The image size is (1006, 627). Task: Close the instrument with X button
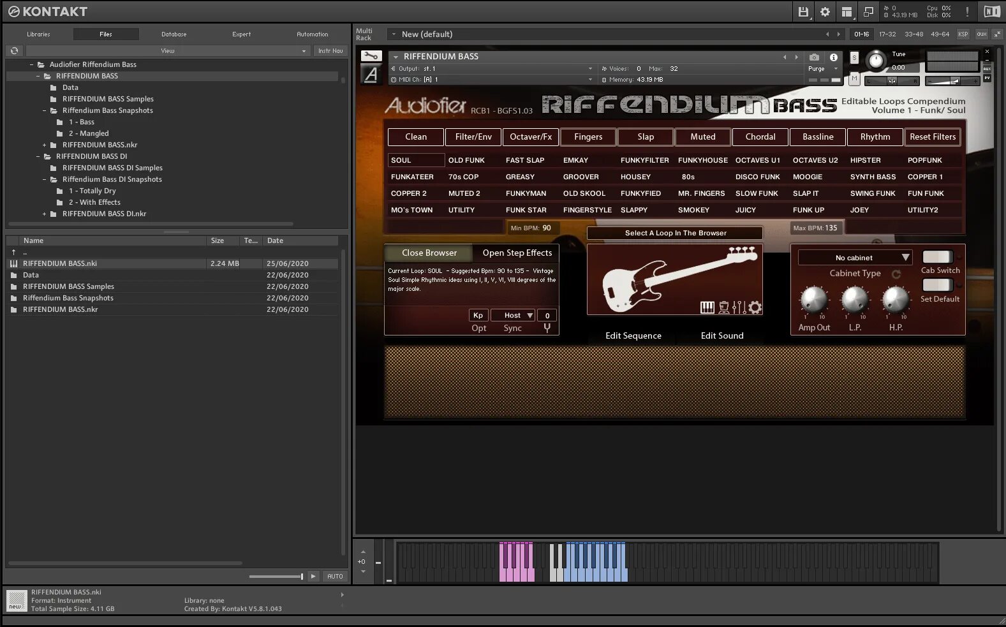point(987,52)
